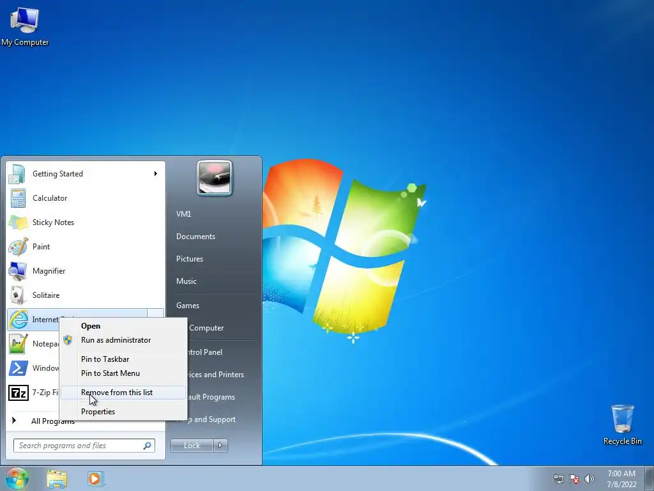Click the Start orb button
This screenshot has height=491, width=654.
tap(17, 478)
